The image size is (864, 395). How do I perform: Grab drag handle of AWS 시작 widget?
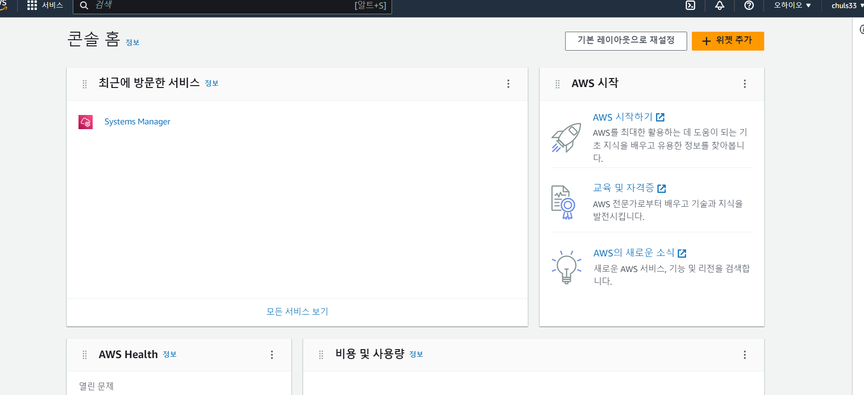pyautogui.click(x=558, y=84)
